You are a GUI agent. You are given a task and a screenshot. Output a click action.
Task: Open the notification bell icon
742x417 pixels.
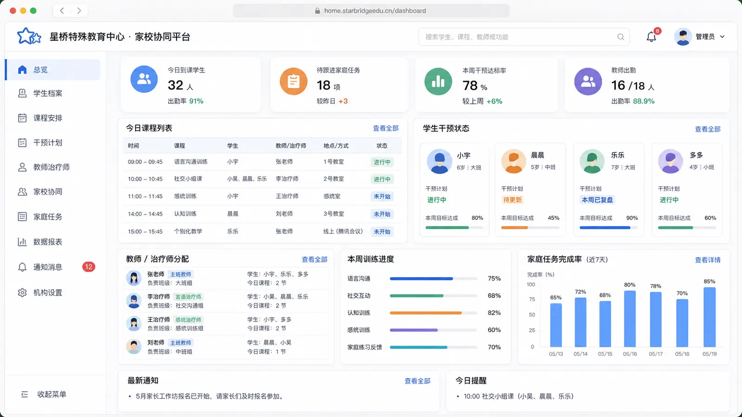tap(652, 37)
